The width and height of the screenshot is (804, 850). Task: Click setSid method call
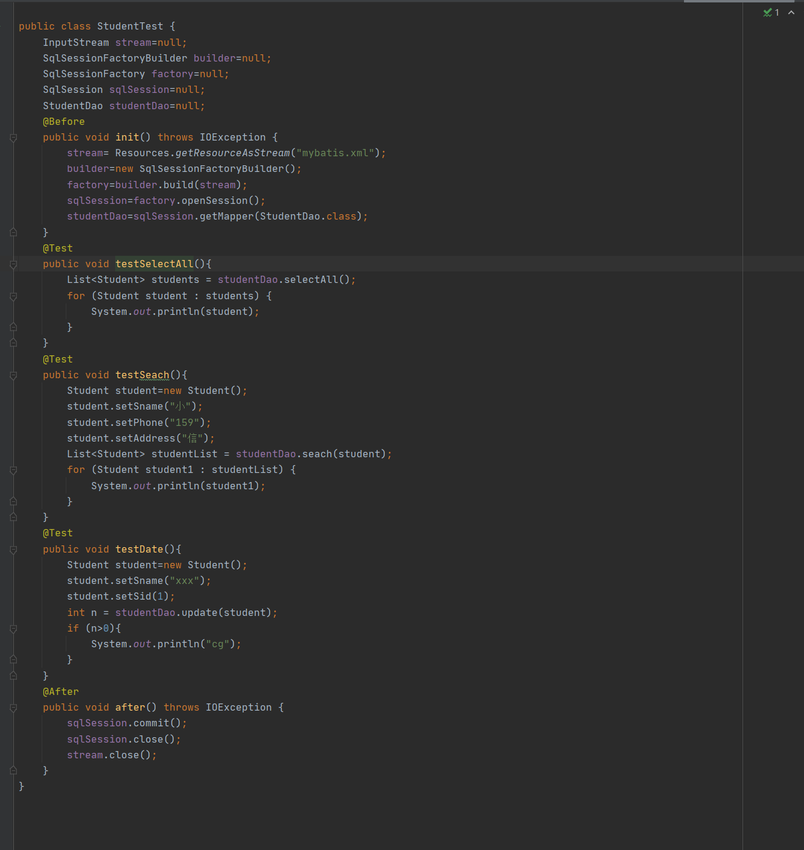point(133,597)
